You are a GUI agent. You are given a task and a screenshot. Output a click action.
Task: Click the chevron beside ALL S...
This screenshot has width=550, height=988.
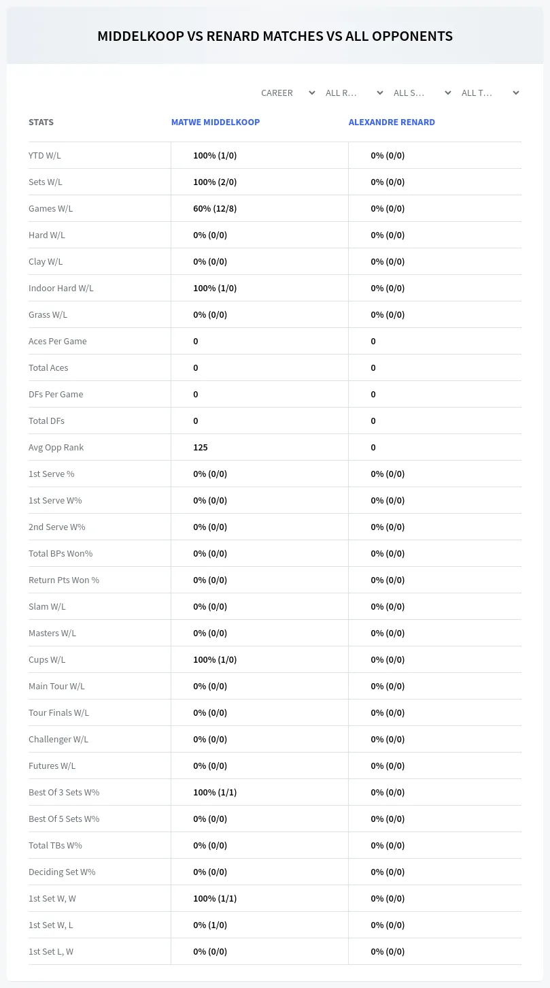tap(447, 93)
